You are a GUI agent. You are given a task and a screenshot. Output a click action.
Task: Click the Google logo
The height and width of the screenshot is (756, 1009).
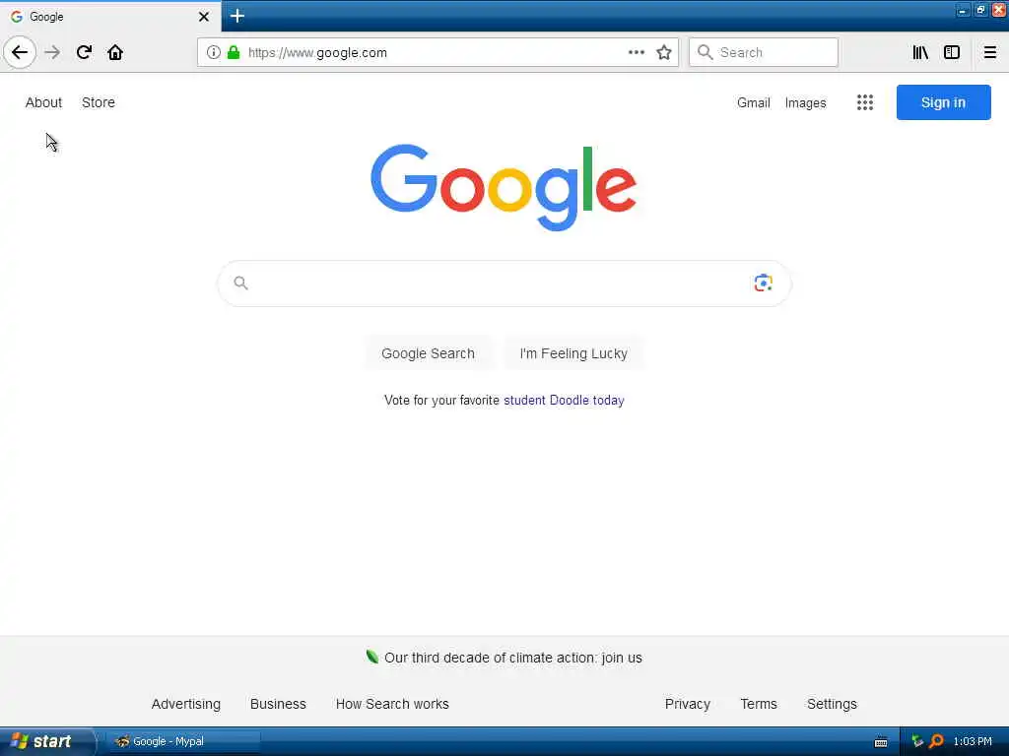click(504, 187)
